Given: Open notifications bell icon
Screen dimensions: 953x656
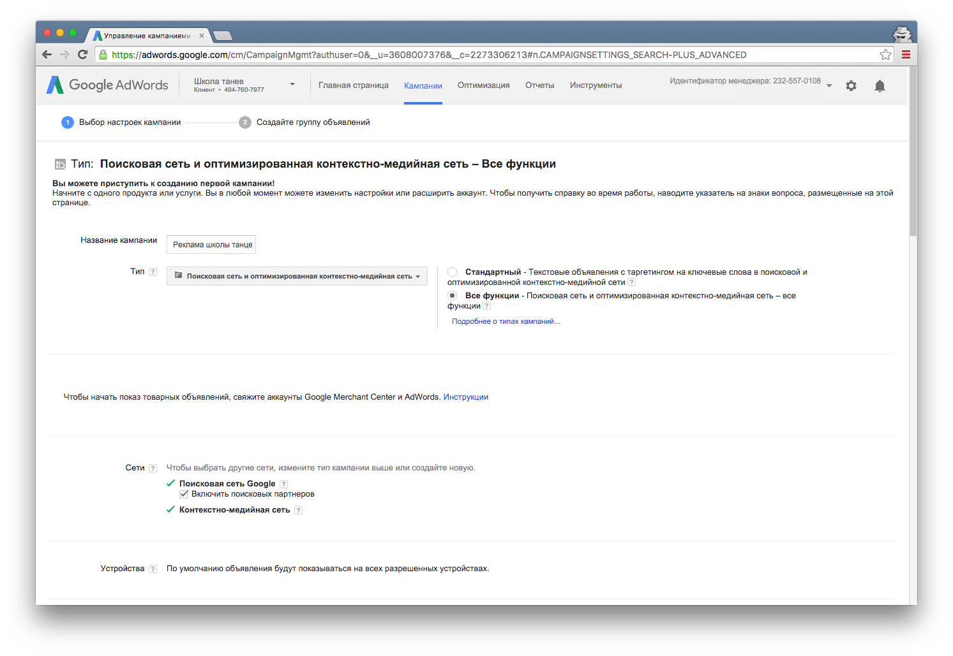Looking at the screenshot, I should [880, 85].
